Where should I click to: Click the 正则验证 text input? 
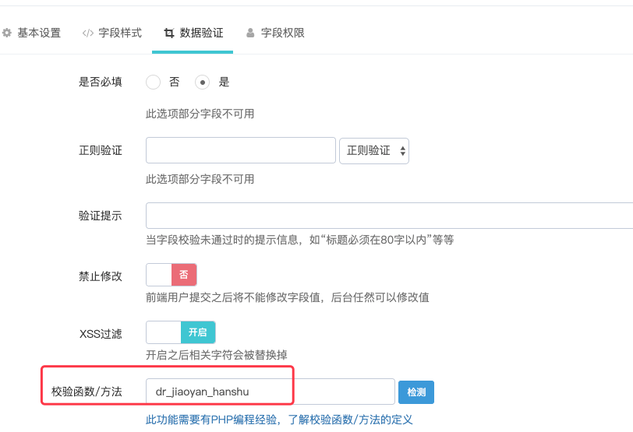(241, 150)
